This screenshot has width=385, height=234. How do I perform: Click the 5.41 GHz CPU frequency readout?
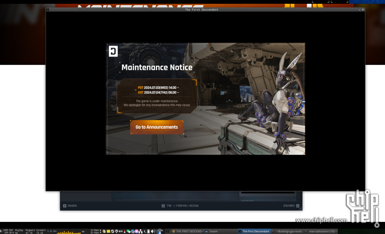(x=52, y=231)
